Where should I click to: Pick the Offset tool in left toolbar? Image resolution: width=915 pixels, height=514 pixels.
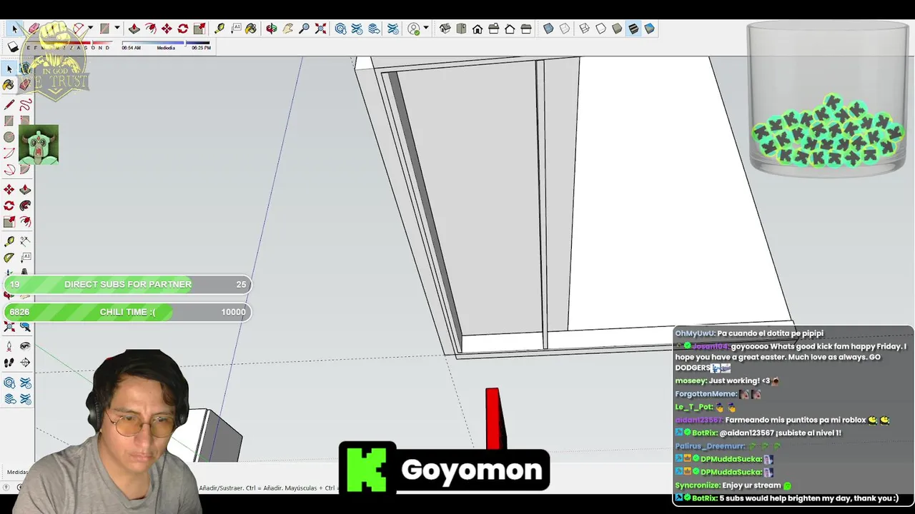(25, 221)
